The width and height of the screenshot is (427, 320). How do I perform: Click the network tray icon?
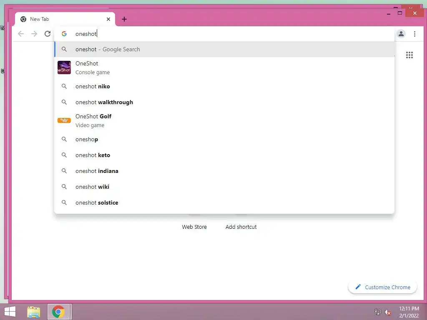(x=377, y=312)
